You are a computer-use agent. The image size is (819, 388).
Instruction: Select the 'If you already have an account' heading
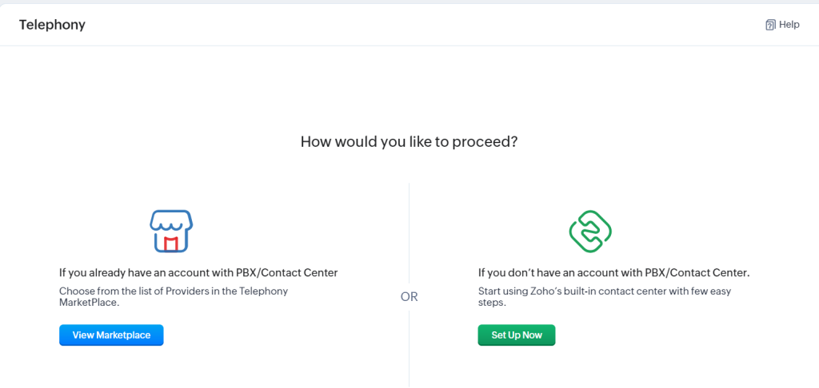click(x=198, y=273)
